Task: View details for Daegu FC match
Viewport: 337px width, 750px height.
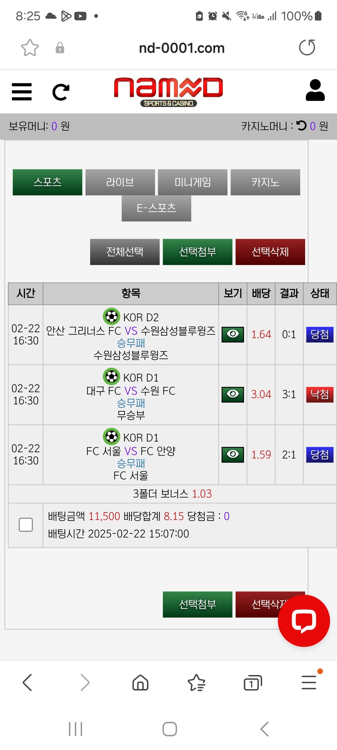Action: pos(233,394)
